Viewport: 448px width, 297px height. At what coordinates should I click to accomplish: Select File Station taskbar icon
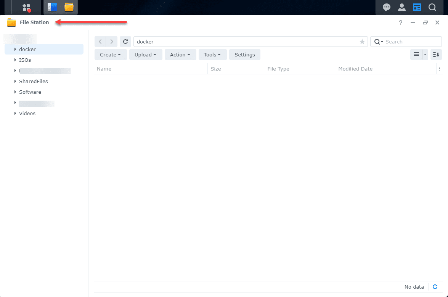point(69,7)
